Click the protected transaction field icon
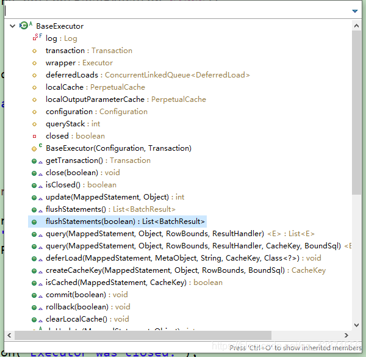Viewport: 366px width, 357px height. [34, 51]
